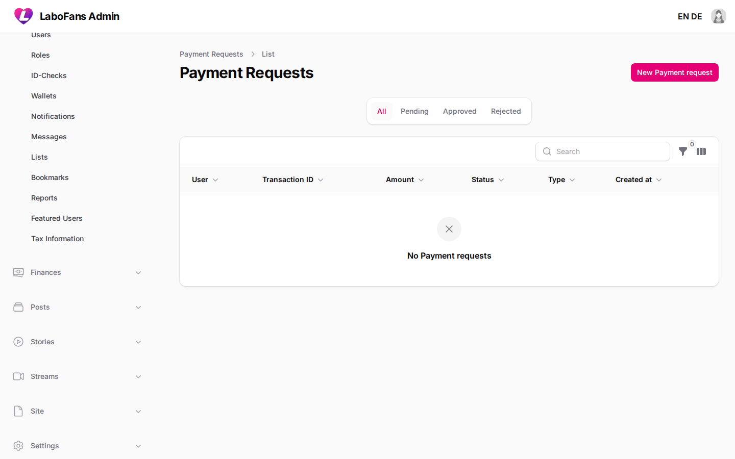
Task: Expand the Settings section chevron
Action: pyautogui.click(x=138, y=446)
